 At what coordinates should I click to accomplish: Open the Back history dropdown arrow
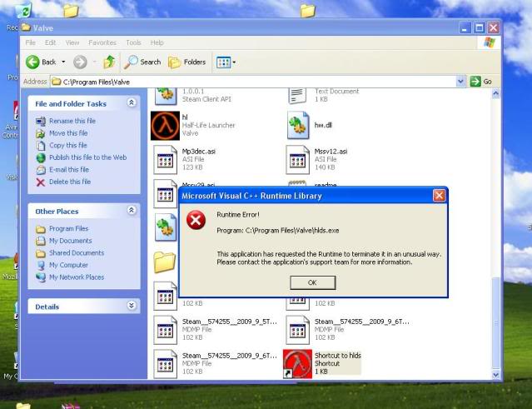coord(63,62)
